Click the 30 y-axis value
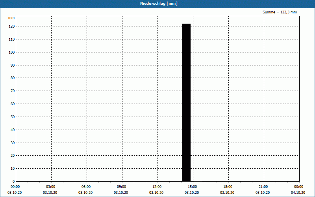The width and height of the screenshot is (315, 197). (x=13, y=143)
